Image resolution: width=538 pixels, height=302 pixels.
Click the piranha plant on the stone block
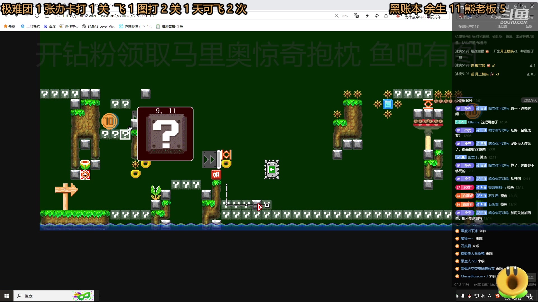point(156,192)
